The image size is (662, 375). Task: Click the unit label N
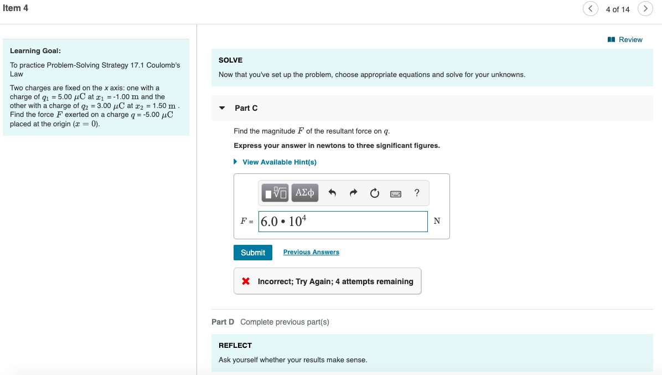pyautogui.click(x=437, y=221)
